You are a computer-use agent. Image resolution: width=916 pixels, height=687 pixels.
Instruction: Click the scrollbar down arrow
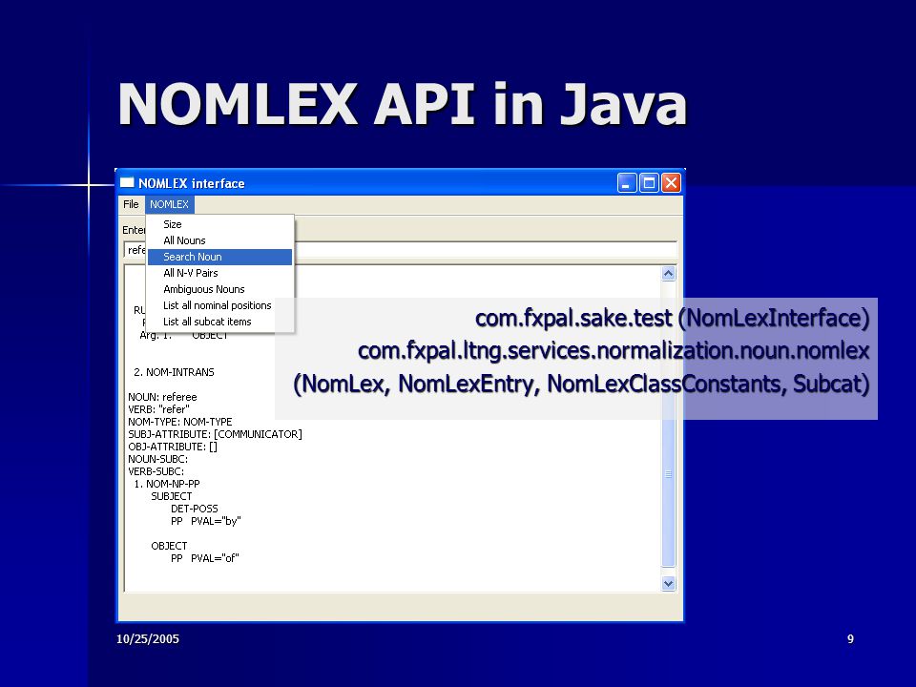click(x=668, y=583)
